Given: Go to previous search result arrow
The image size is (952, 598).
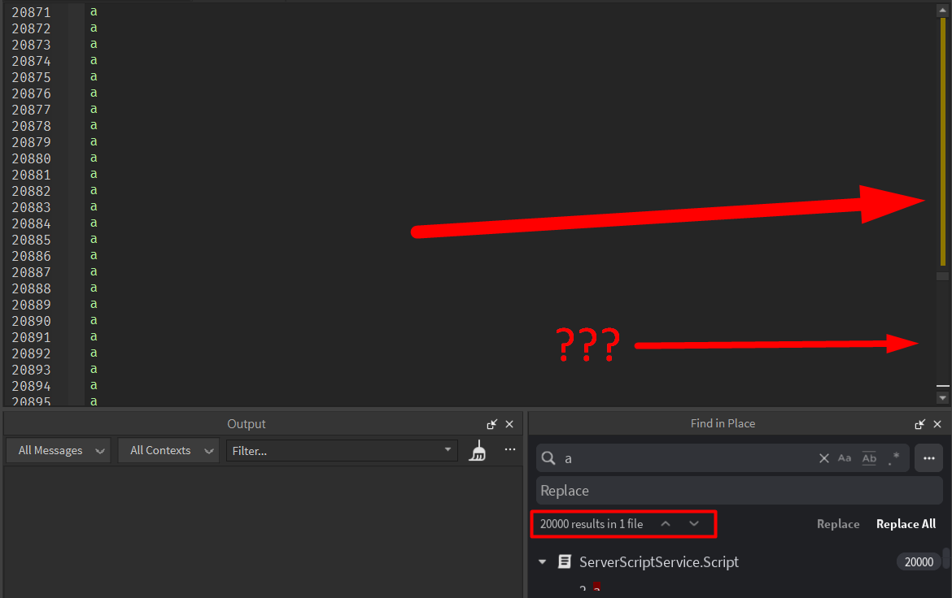Looking at the screenshot, I should (x=666, y=524).
